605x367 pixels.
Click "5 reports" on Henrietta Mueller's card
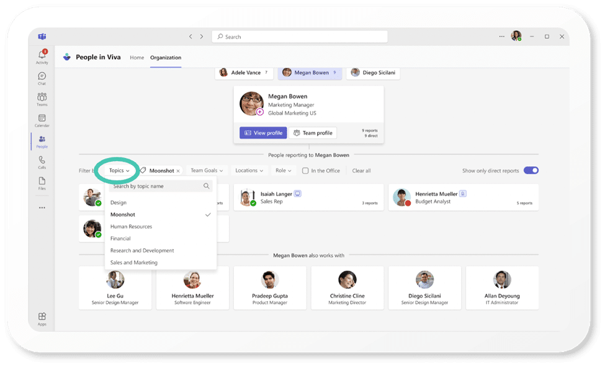click(524, 203)
